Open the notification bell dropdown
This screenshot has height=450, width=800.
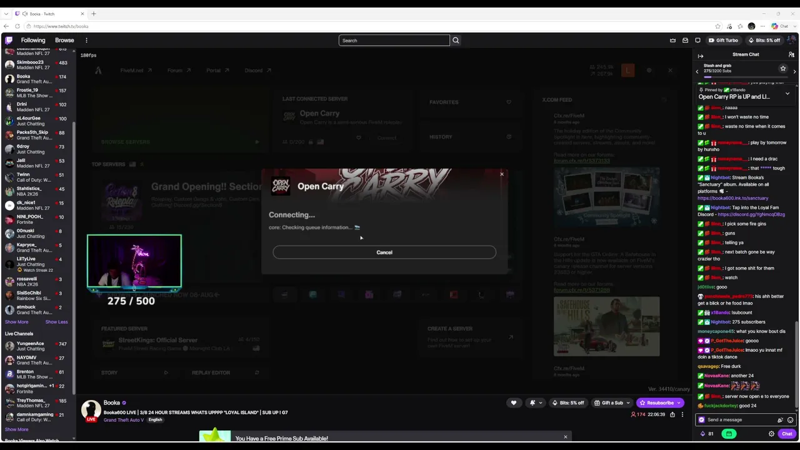tap(535, 403)
